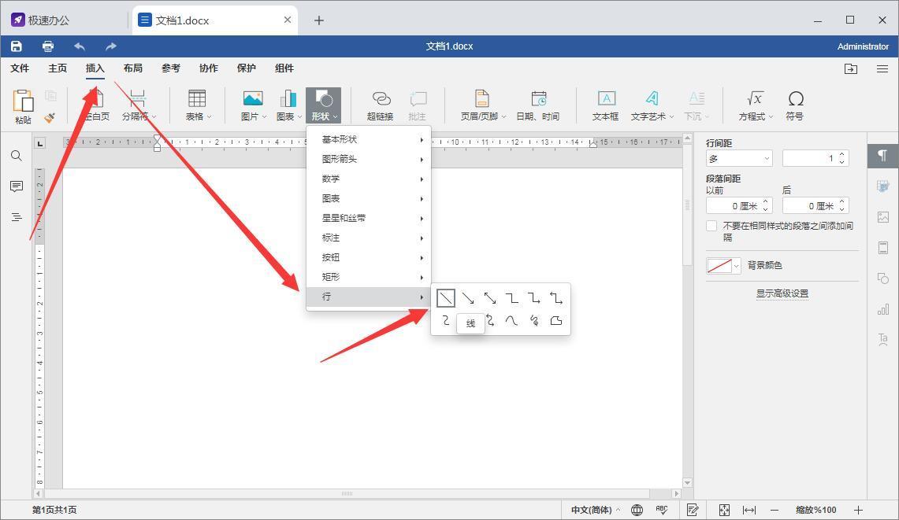Viewport: 899px width, 520px height.
Task: Toggle paragraph settings panel in right sidebar
Action: 882,156
